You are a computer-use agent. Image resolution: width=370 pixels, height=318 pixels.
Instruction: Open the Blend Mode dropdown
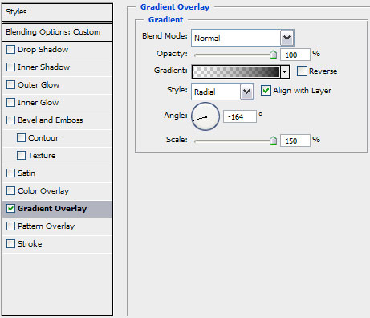pos(287,38)
